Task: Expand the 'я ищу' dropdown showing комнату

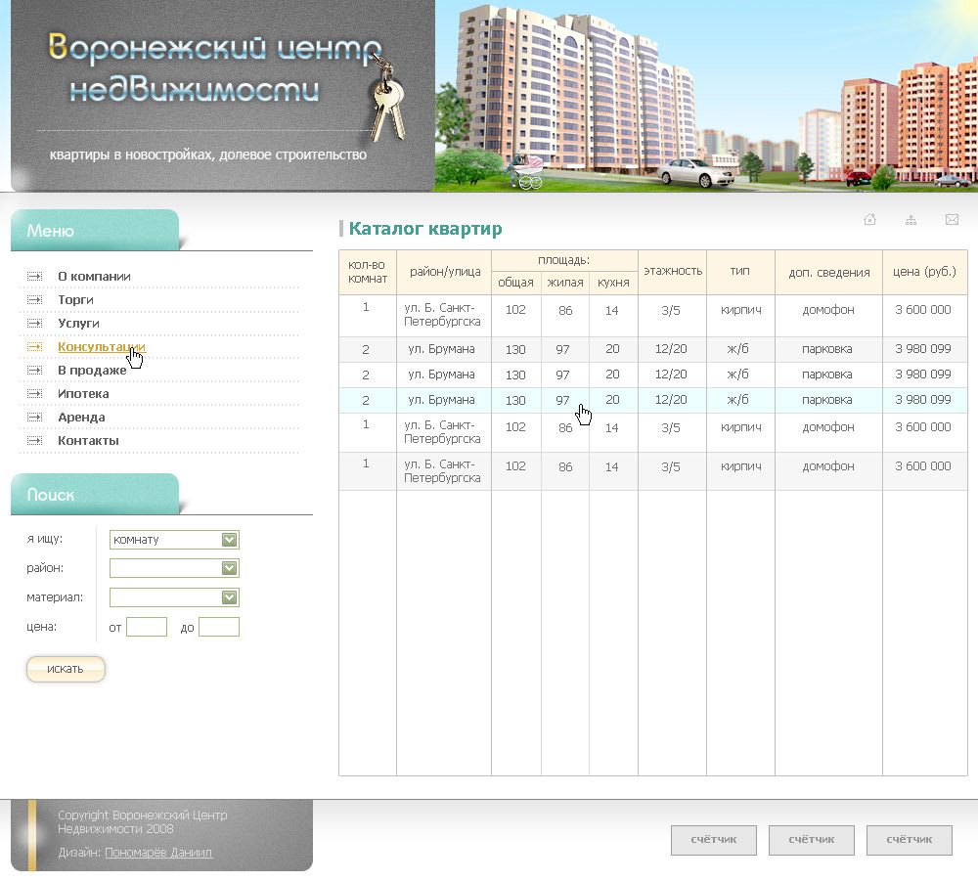Action: tap(174, 540)
